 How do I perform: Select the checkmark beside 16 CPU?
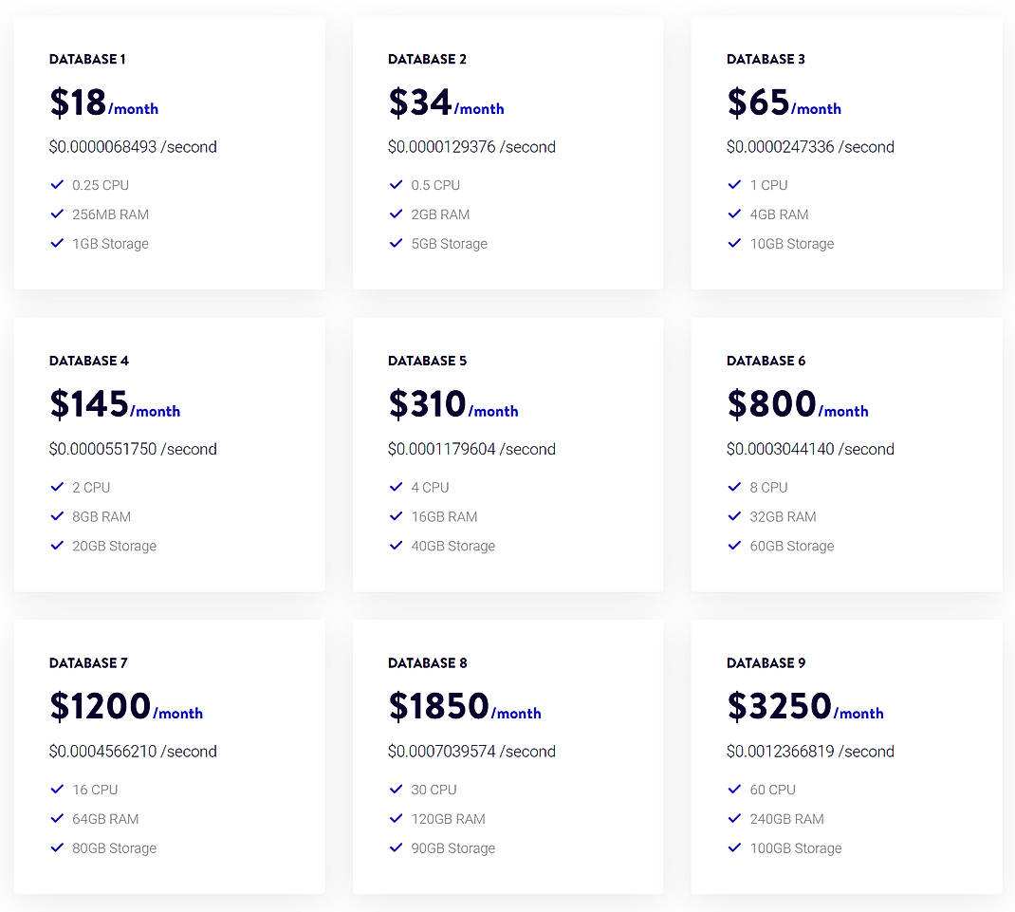[58, 790]
